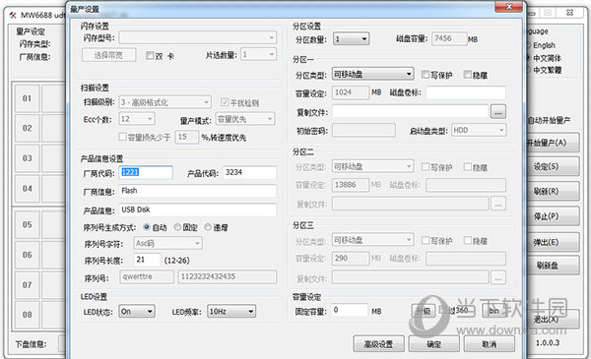This screenshot has height=359, width=591.
Task: Click the 容量设定 1024 field in 分区一
Action: tap(351, 92)
